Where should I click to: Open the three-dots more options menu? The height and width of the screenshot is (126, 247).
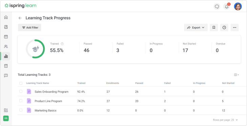point(234,27)
